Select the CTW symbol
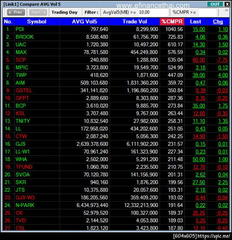This screenshot has width=232, height=240. (21, 136)
